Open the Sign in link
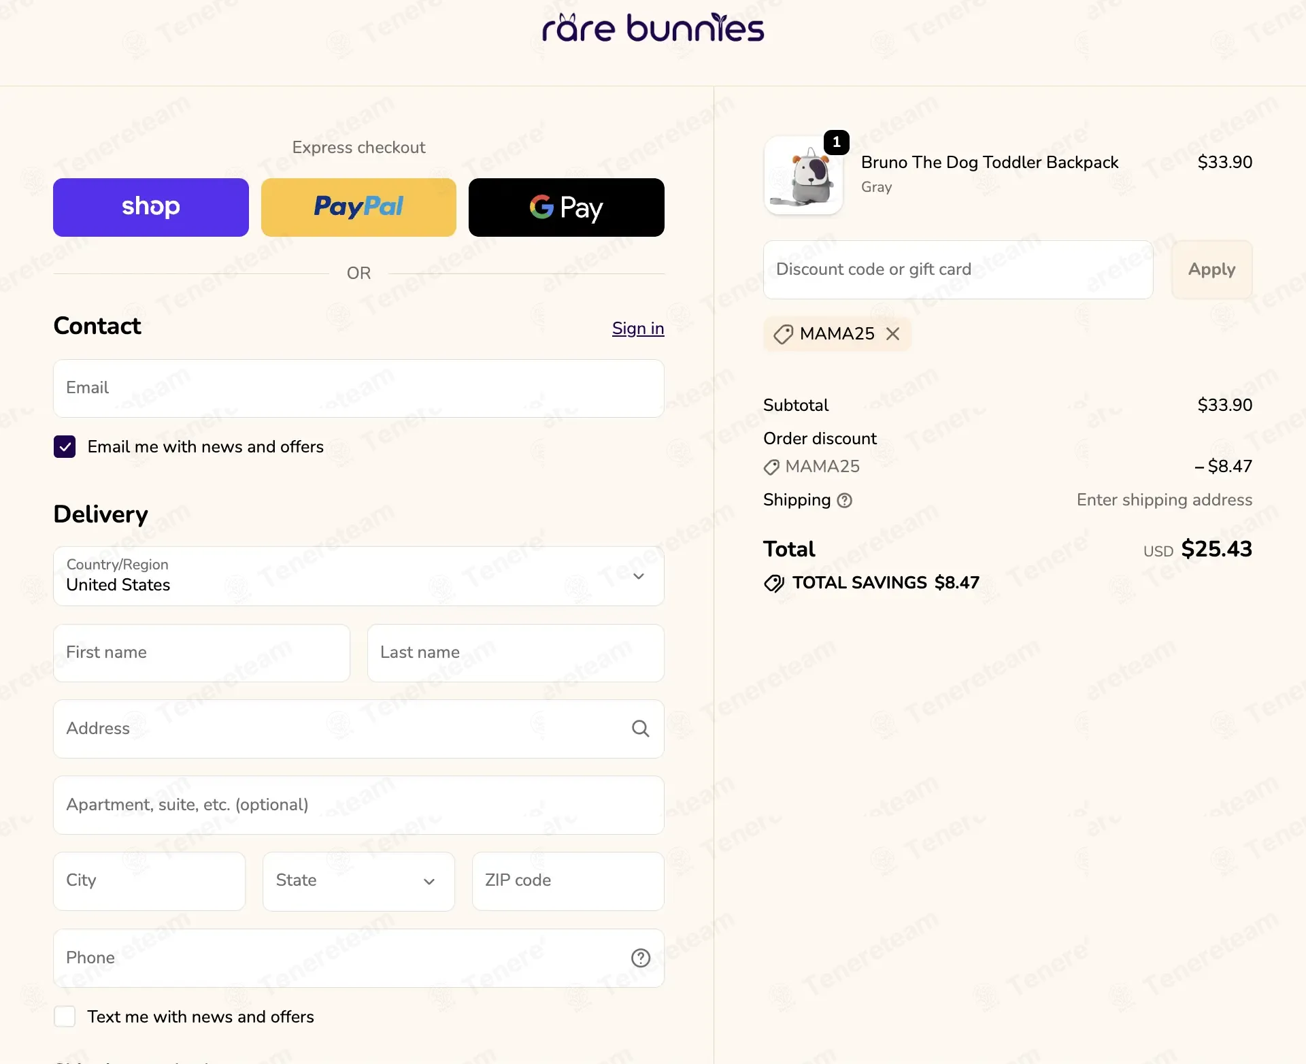Image resolution: width=1306 pixels, height=1064 pixels. (x=638, y=329)
